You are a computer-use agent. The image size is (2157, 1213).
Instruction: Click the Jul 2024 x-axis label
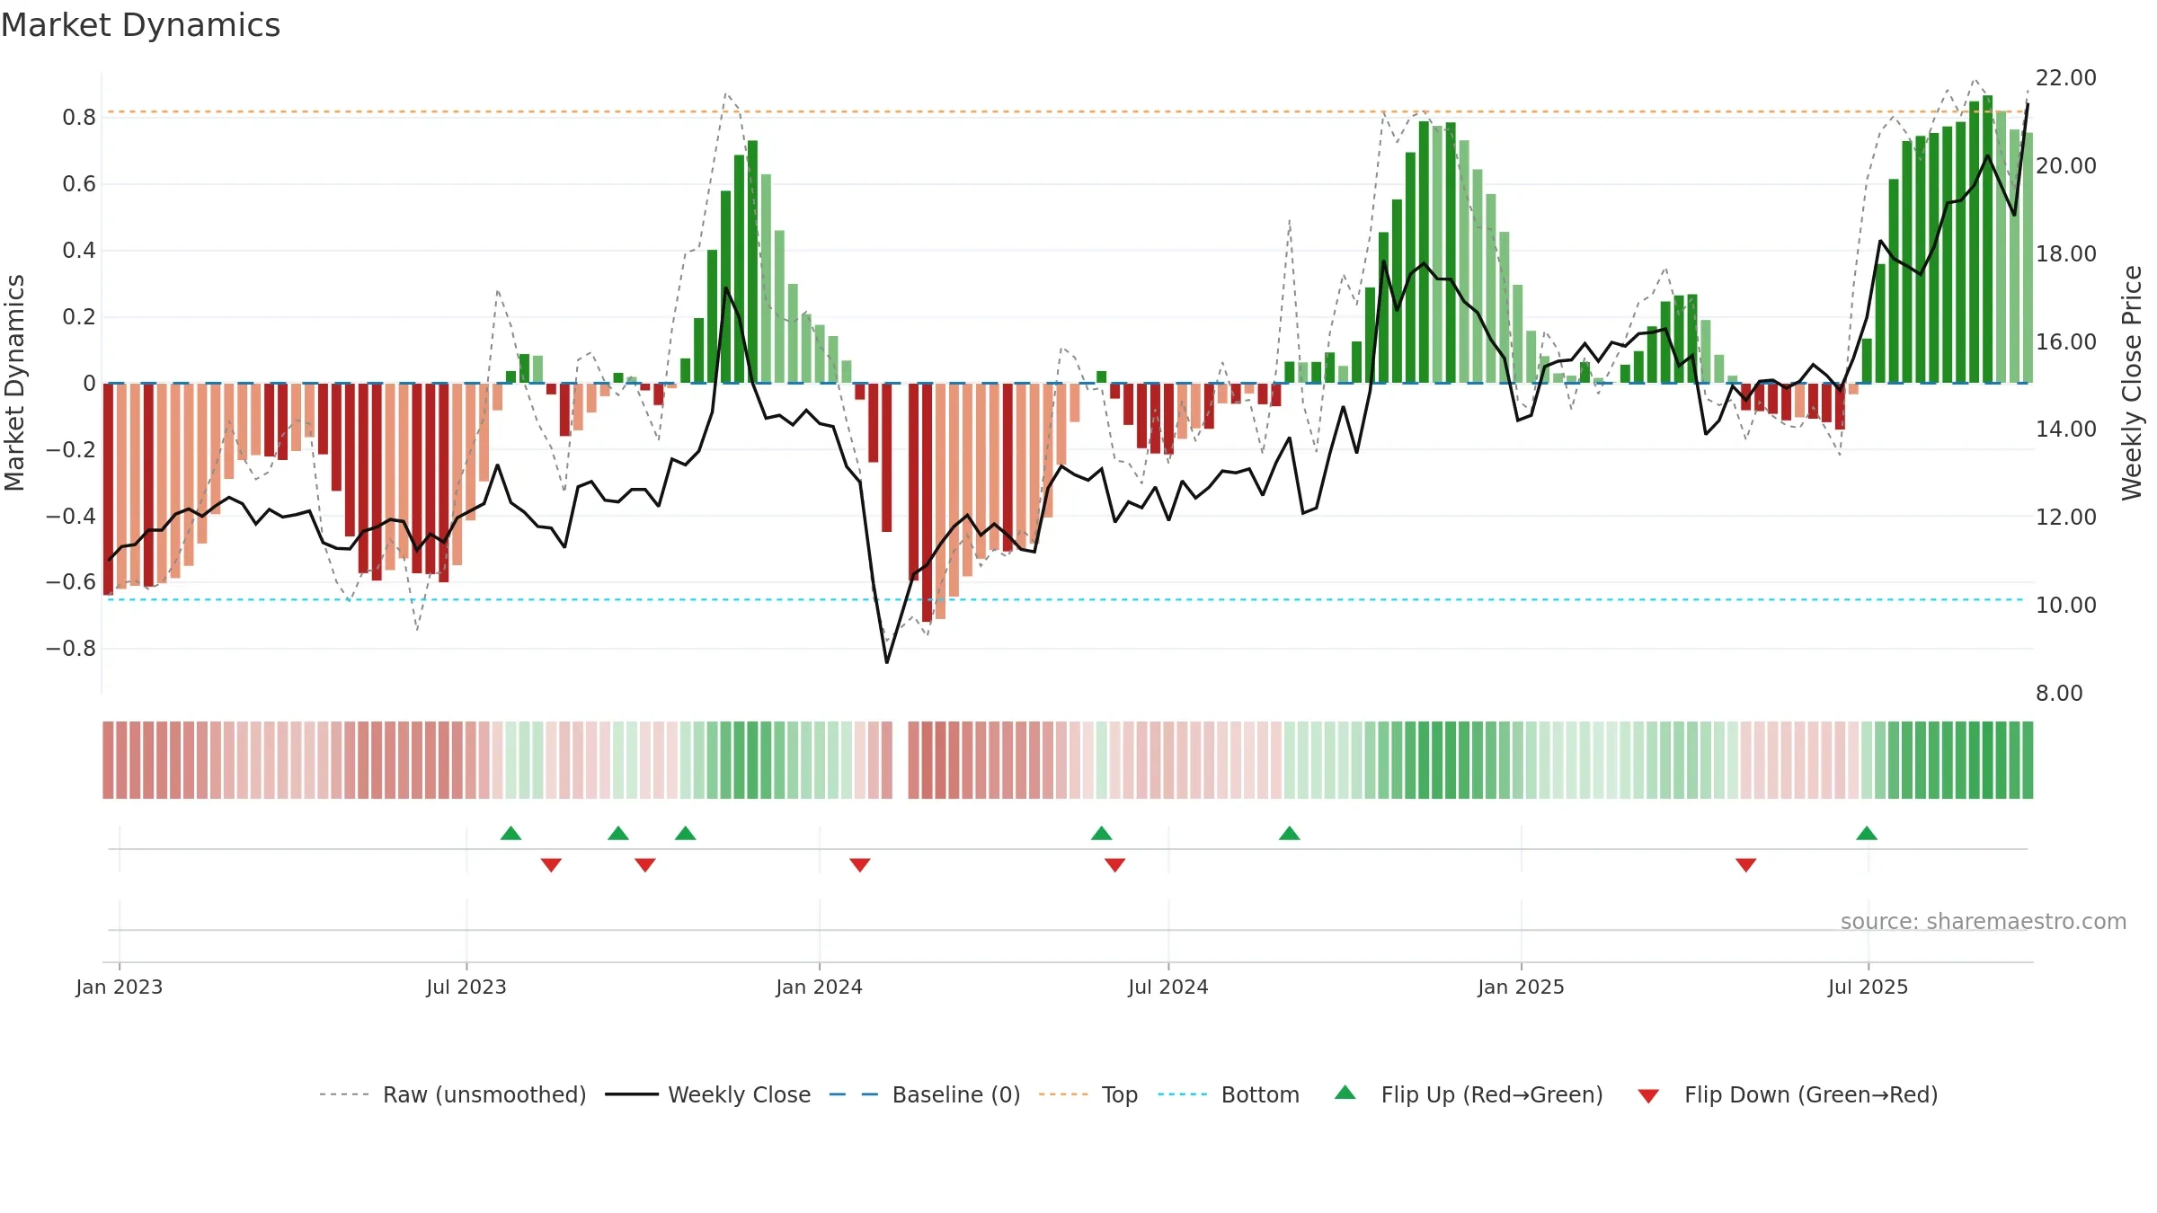[x=1168, y=987]
